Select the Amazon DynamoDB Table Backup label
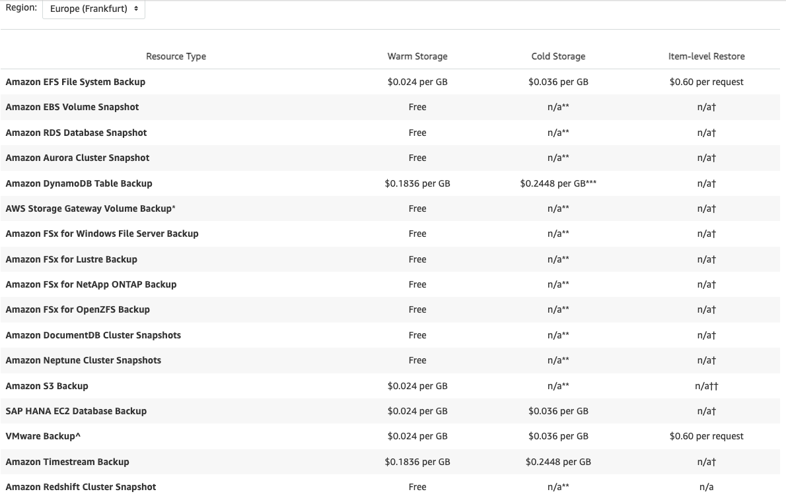The image size is (786, 500). (79, 183)
